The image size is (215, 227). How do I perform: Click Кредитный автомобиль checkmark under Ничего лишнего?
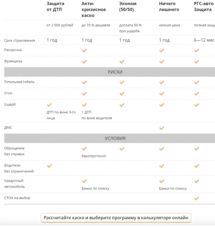[162, 181]
